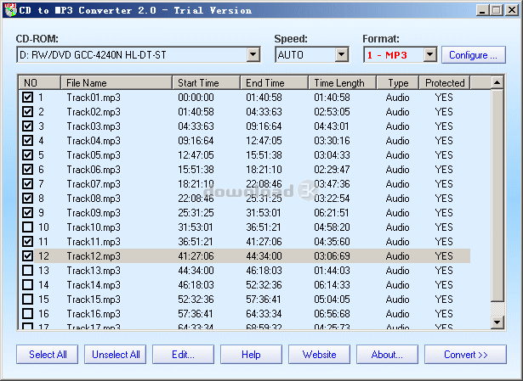This screenshot has height=381, width=523.
Task: Click the End Time column header
Action: coord(275,82)
